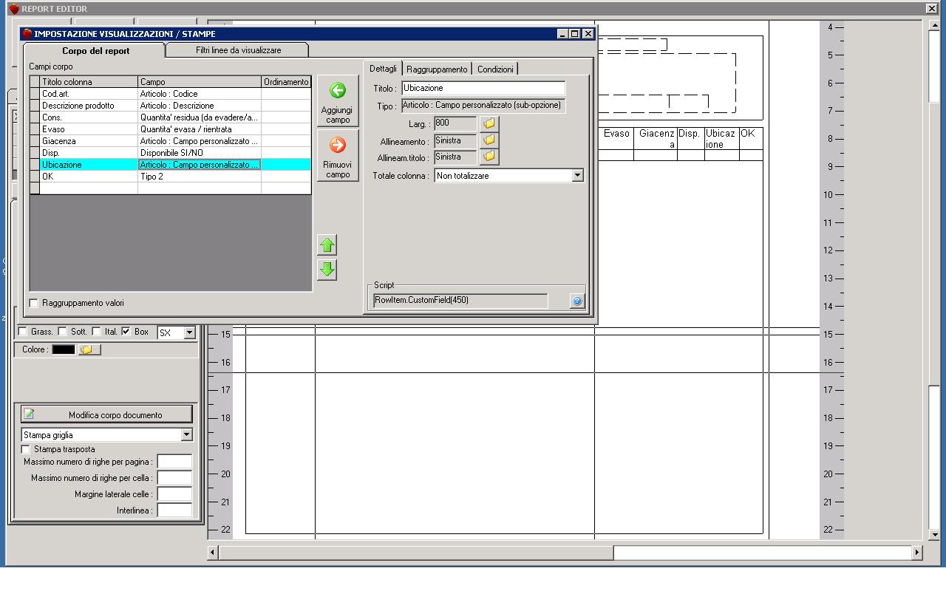The image size is (946, 591).
Task: Click the Ordinamento column header
Action: point(286,82)
